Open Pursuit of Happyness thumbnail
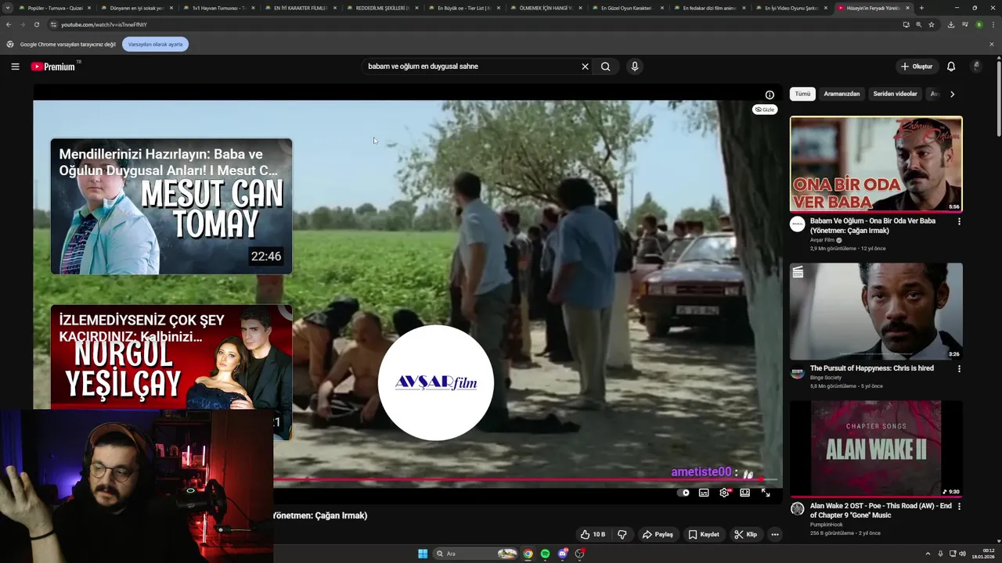The width and height of the screenshot is (1002, 563). coord(876,310)
